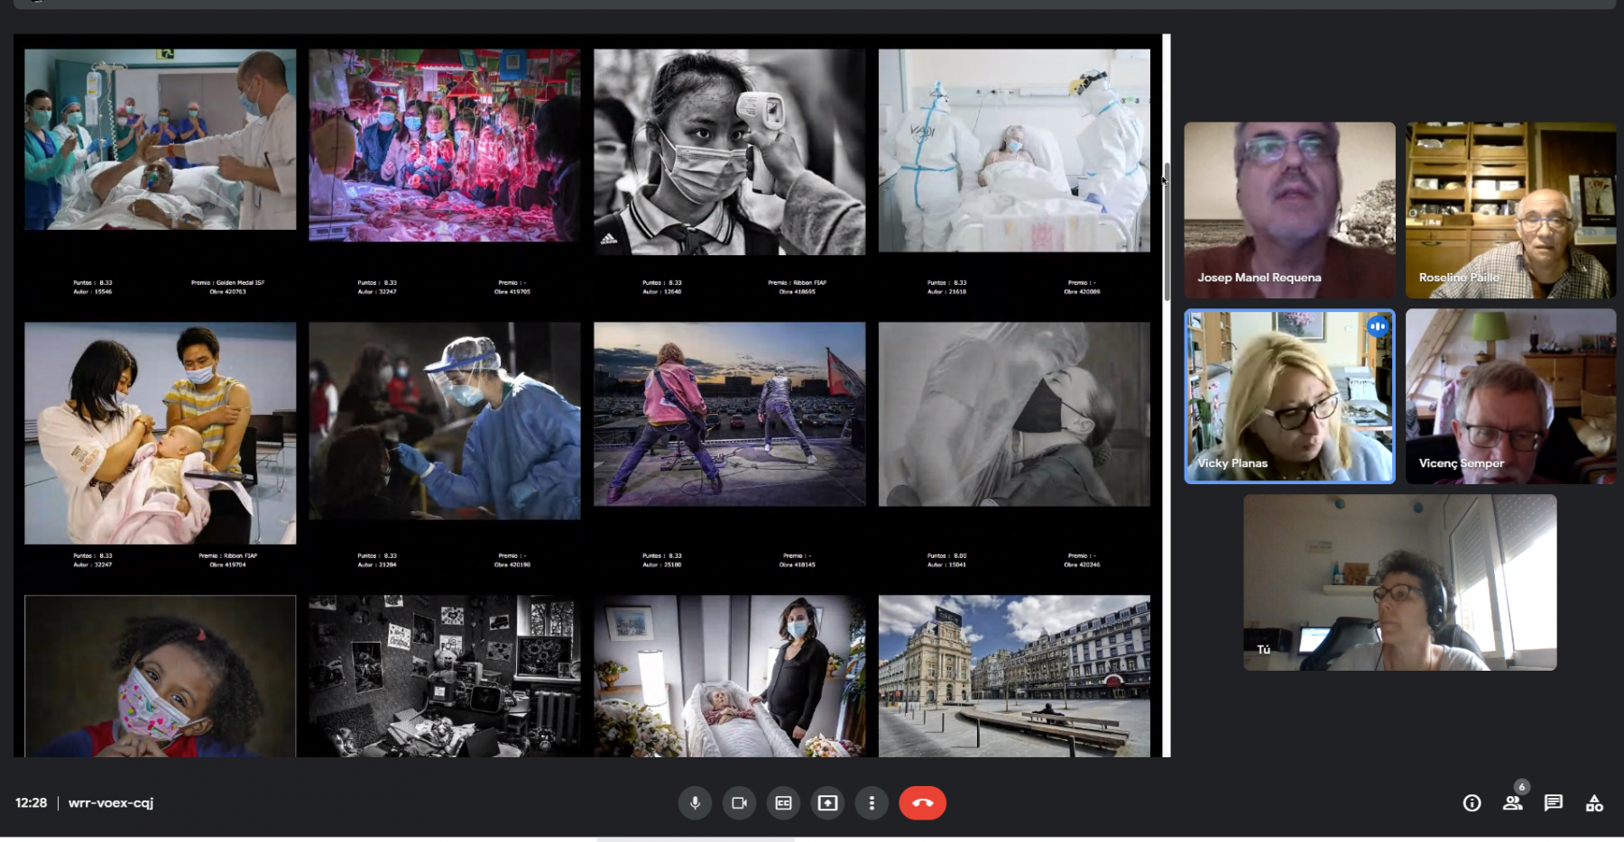This screenshot has height=842, width=1624.
Task: Click the present screen icon
Action: pyautogui.click(x=827, y=802)
